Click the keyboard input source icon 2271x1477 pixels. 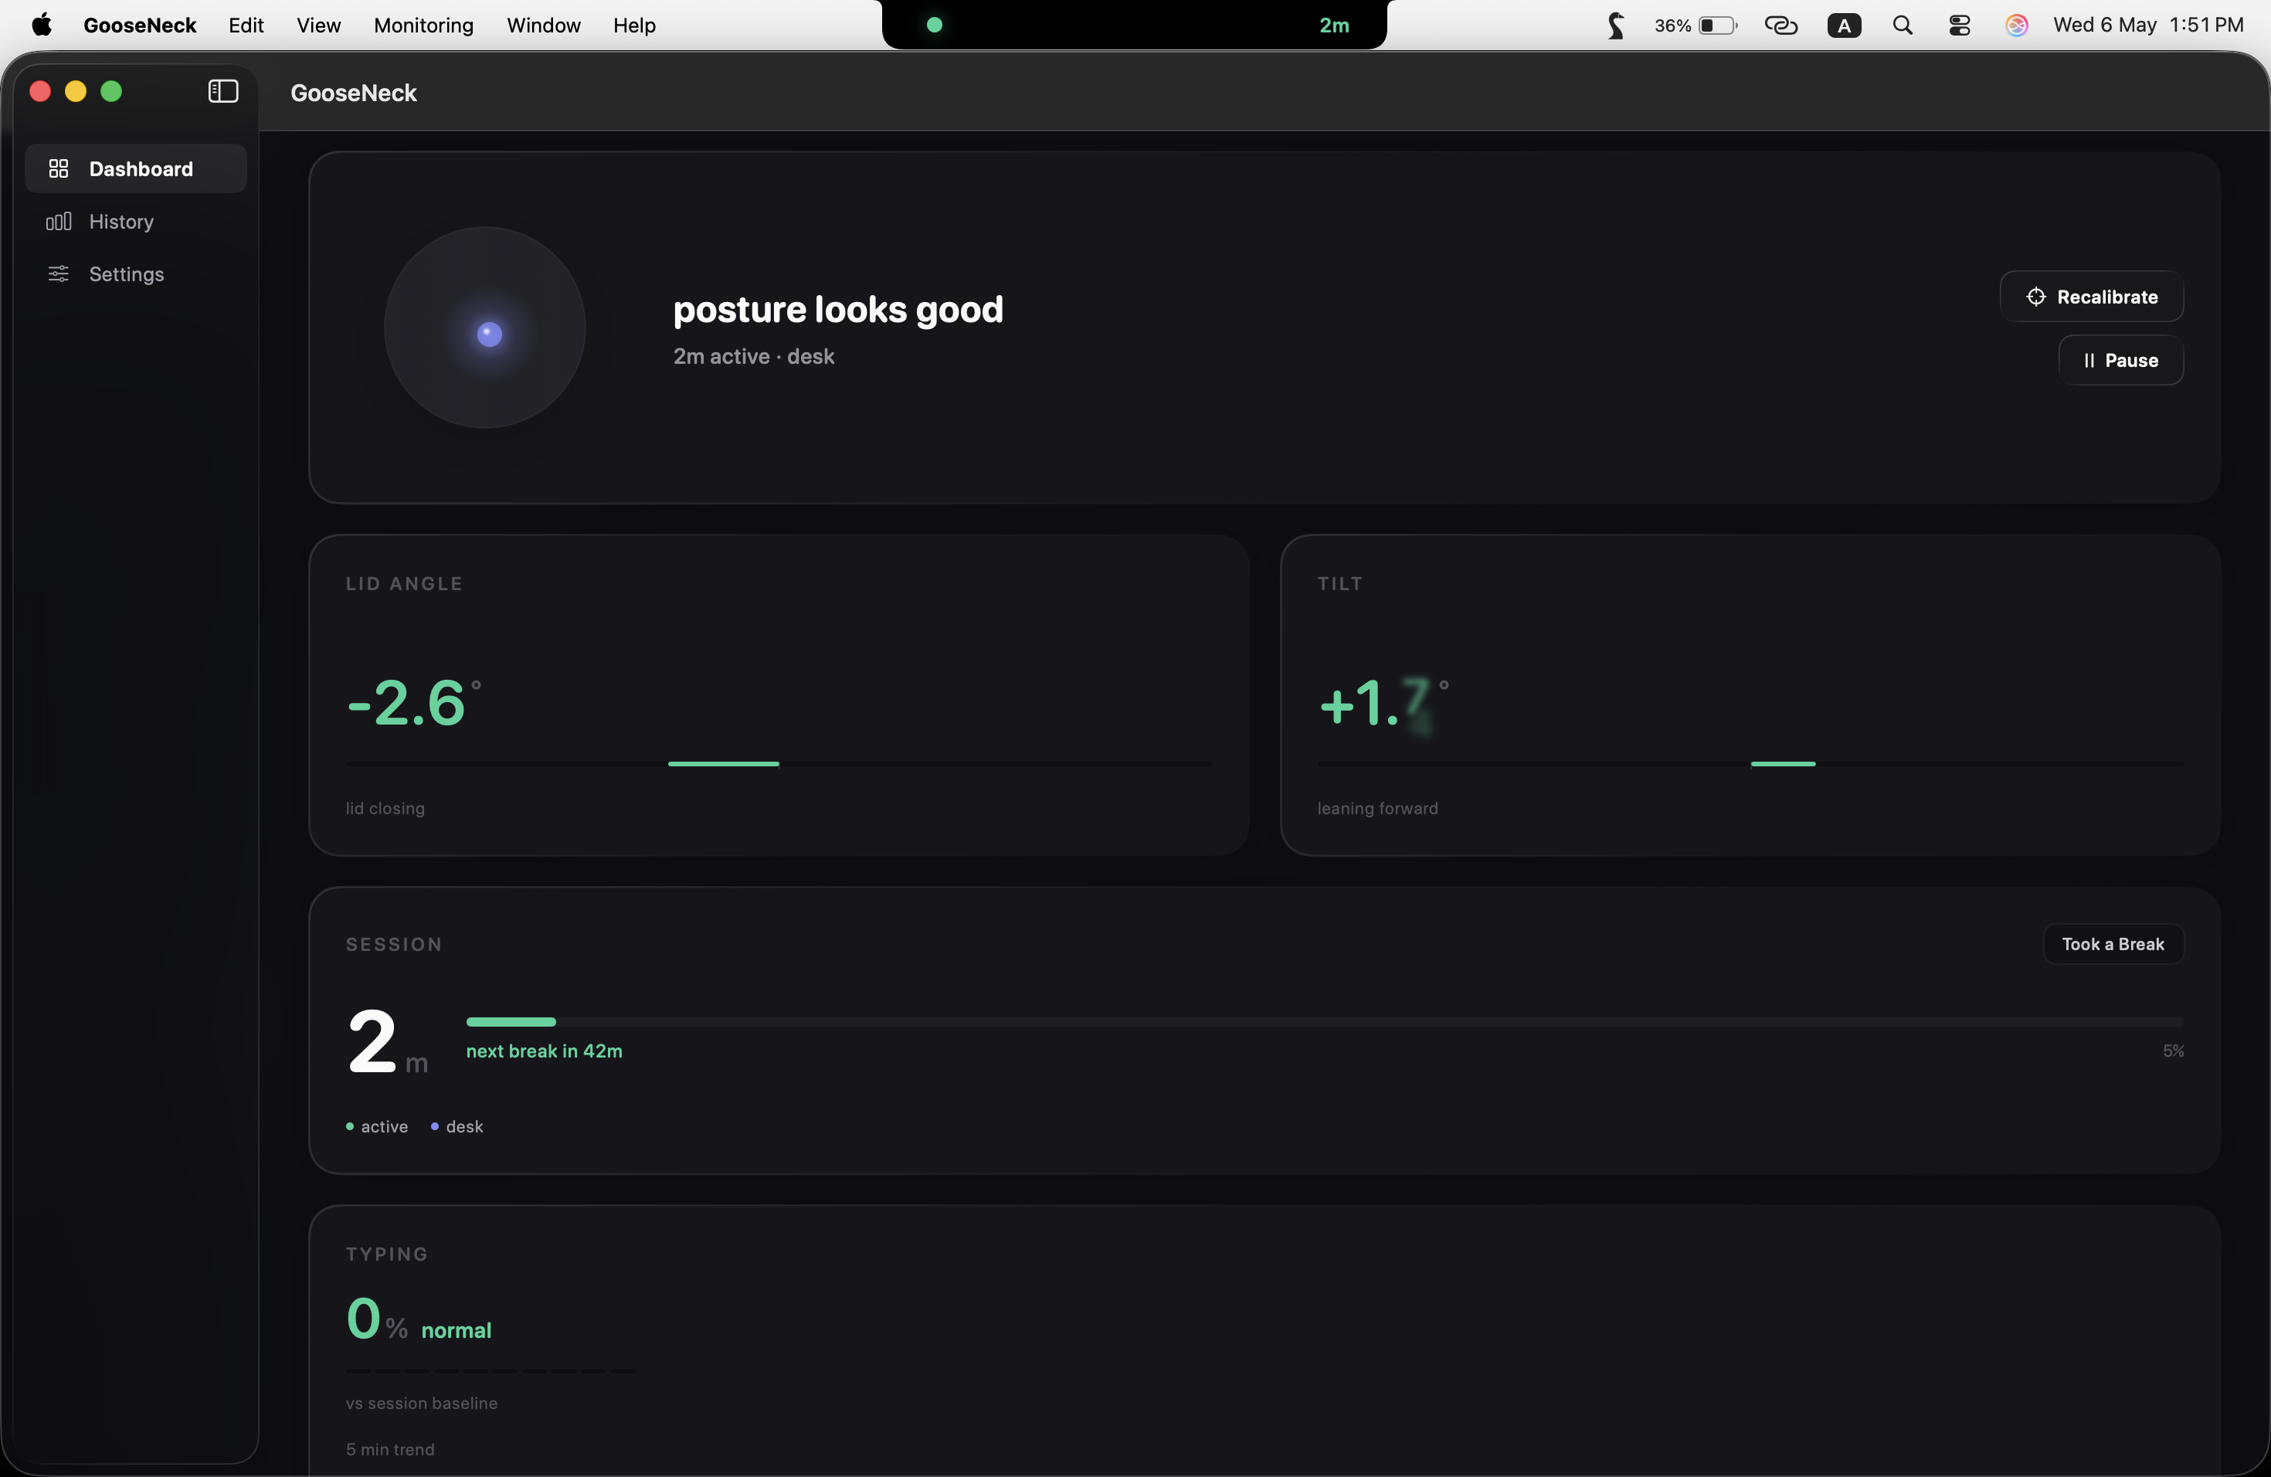(1845, 25)
